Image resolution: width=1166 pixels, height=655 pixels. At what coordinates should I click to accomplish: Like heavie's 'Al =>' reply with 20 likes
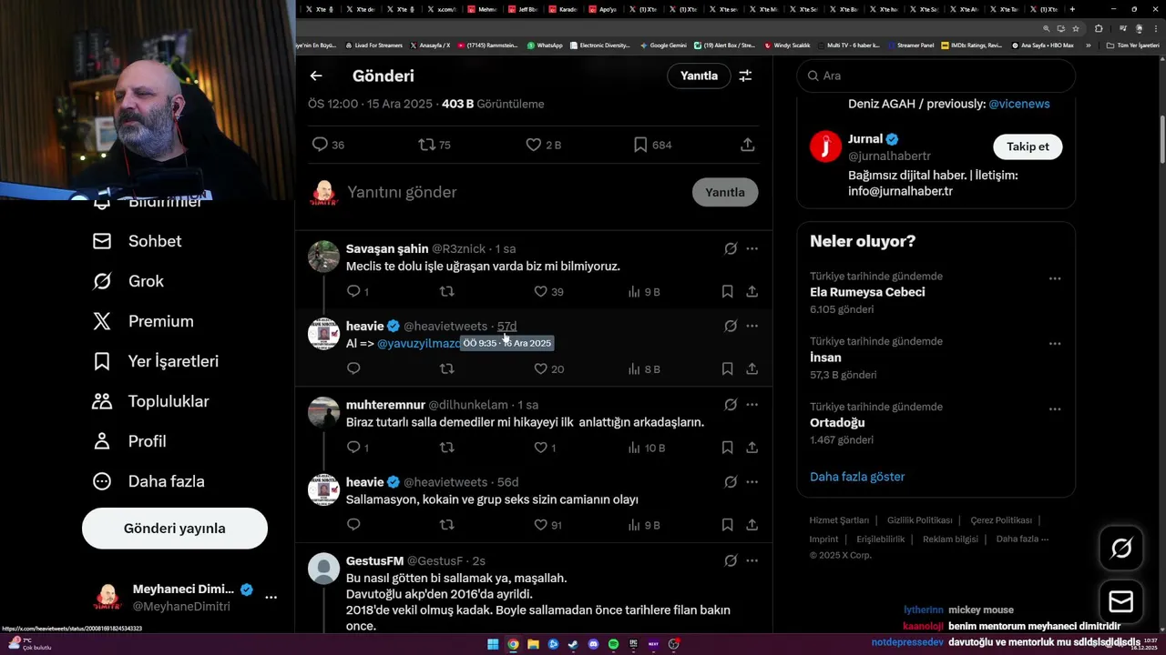point(540,368)
